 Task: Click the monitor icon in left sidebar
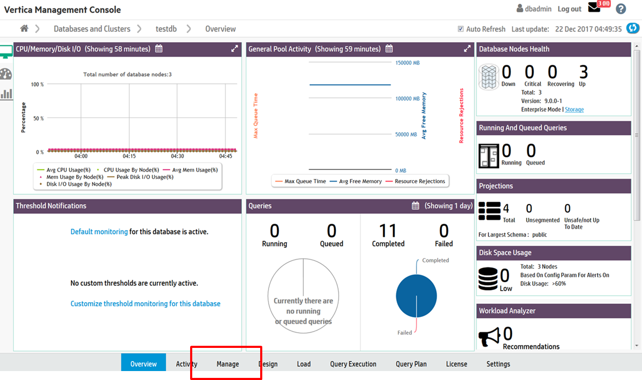click(x=6, y=52)
